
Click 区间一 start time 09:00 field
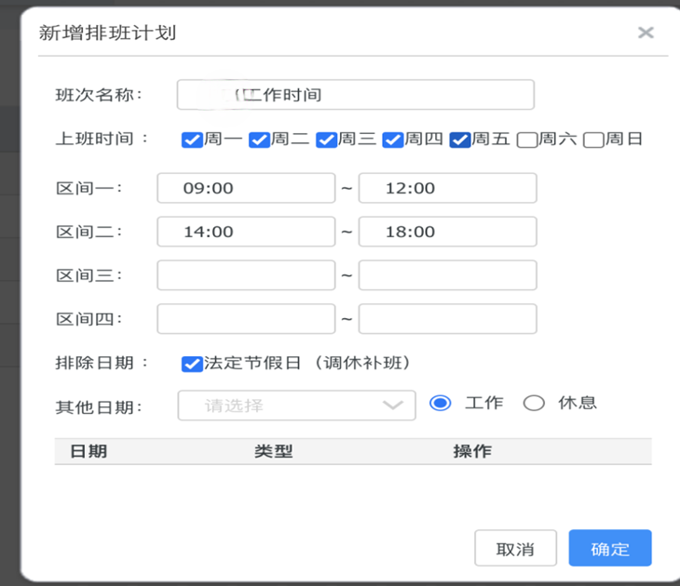pos(246,188)
